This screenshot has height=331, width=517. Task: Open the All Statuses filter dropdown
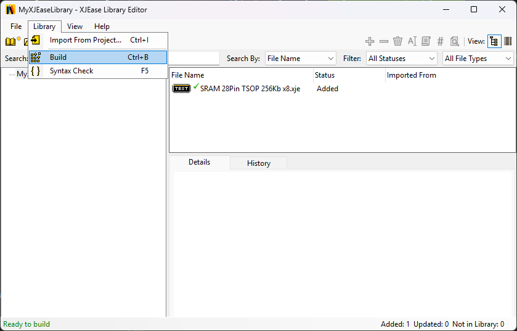point(402,59)
